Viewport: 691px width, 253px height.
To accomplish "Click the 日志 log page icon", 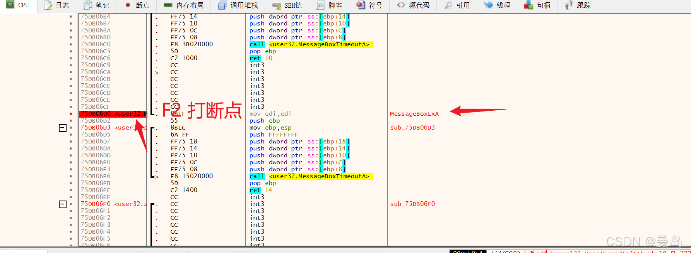I will (x=48, y=5).
